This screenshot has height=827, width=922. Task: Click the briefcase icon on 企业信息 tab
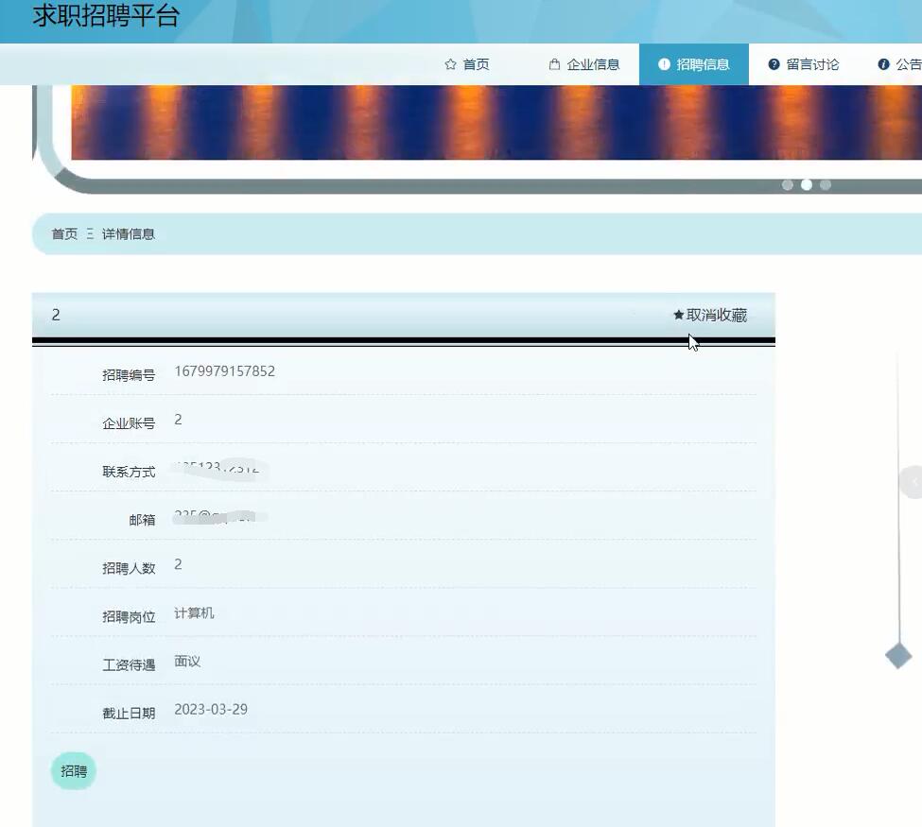(553, 64)
